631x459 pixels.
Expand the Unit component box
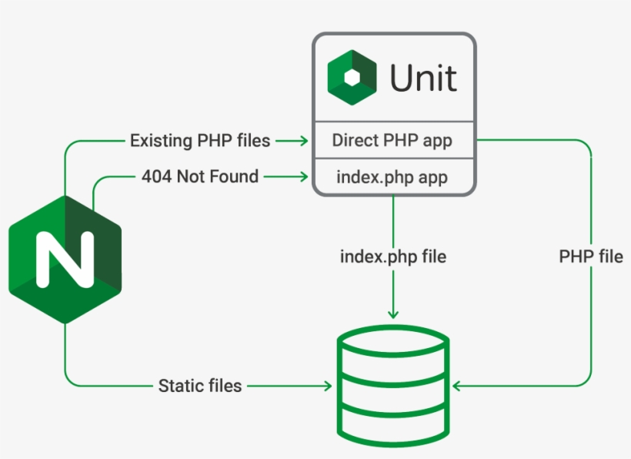click(393, 116)
